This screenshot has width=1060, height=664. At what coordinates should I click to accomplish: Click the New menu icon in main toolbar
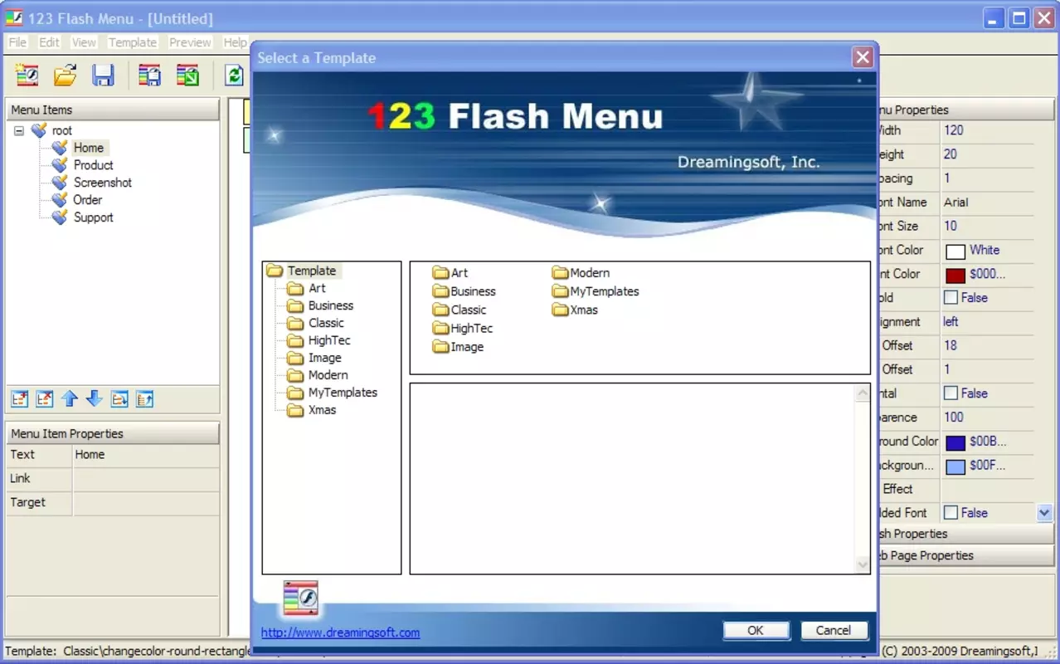(27, 76)
